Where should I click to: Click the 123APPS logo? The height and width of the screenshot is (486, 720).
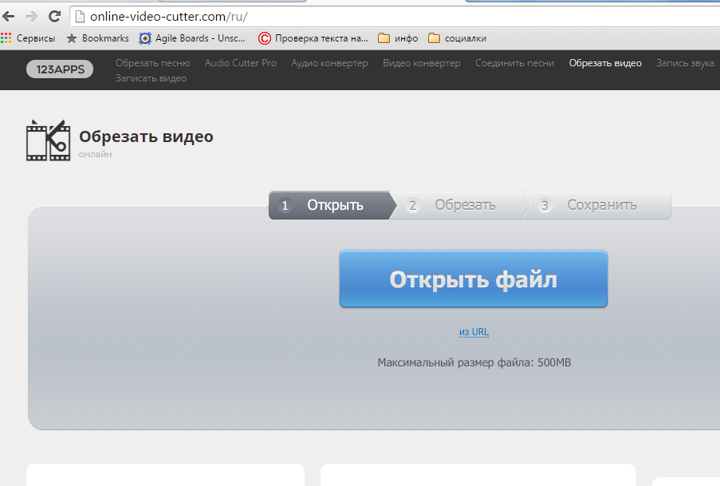tap(60, 69)
